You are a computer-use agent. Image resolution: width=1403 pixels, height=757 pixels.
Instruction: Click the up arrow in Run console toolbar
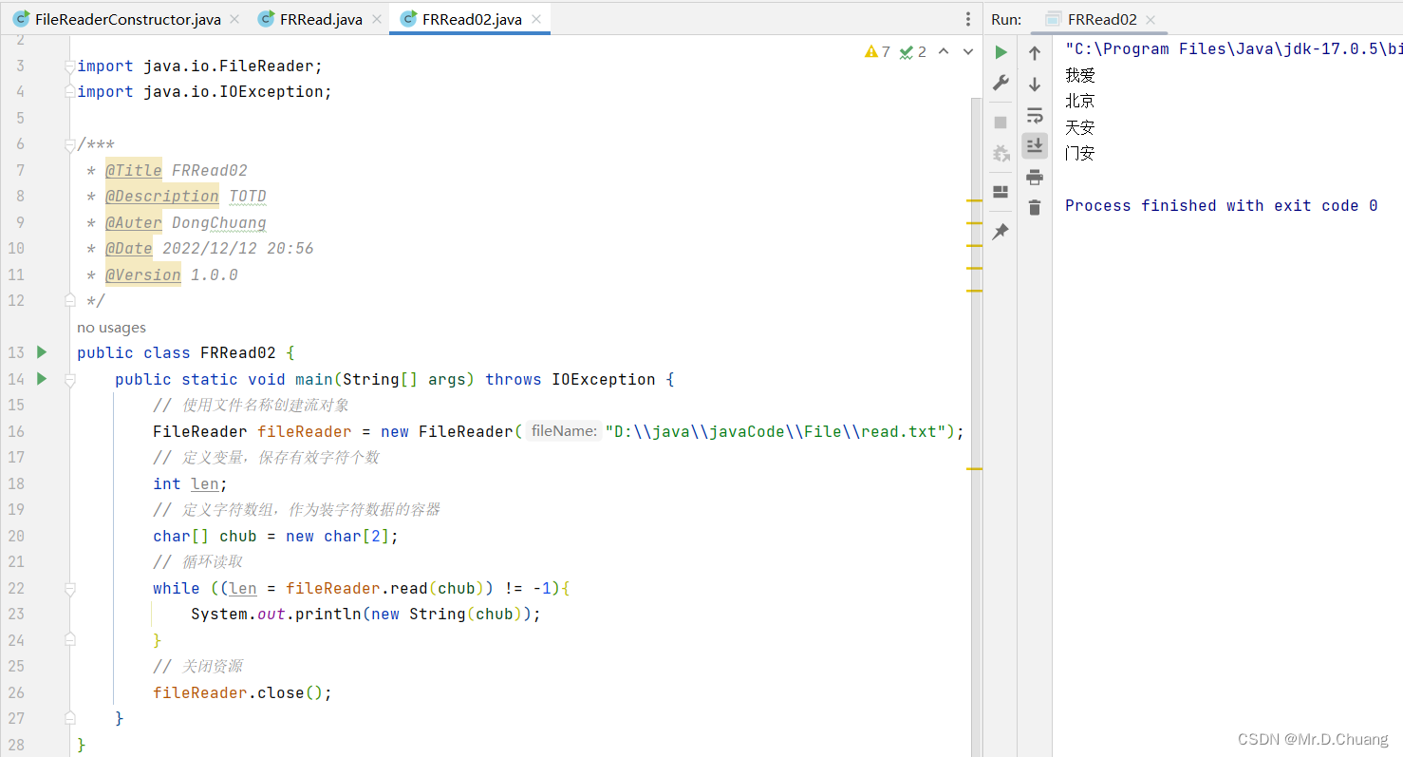(x=1035, y=53)
